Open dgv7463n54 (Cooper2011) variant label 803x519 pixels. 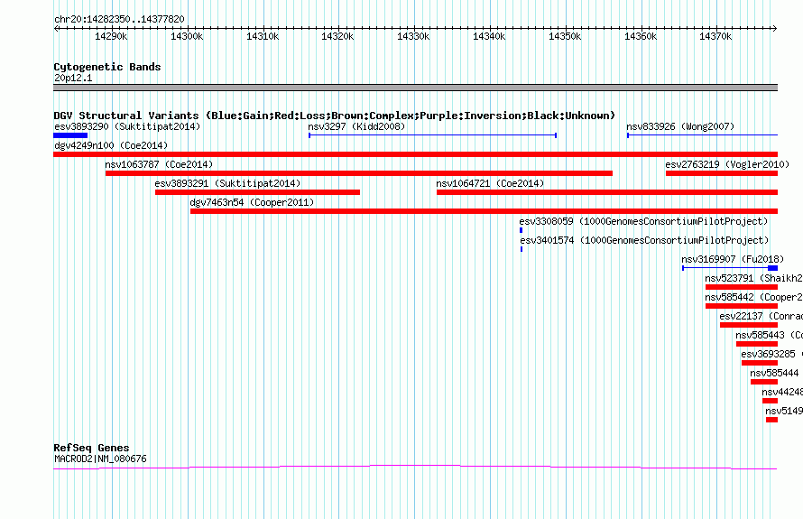pos(252,202)
